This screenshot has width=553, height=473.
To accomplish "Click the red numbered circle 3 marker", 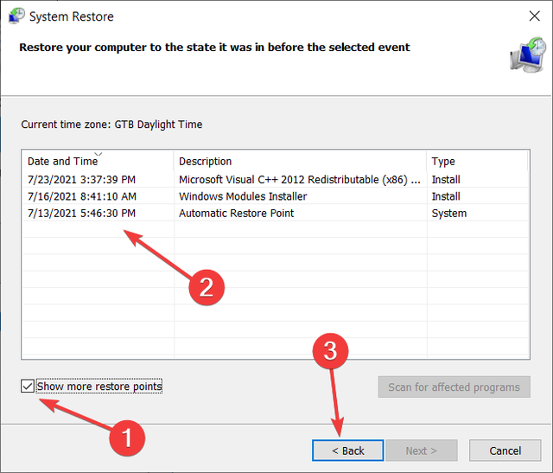I will pyautogui.click(x=335, y=350).
